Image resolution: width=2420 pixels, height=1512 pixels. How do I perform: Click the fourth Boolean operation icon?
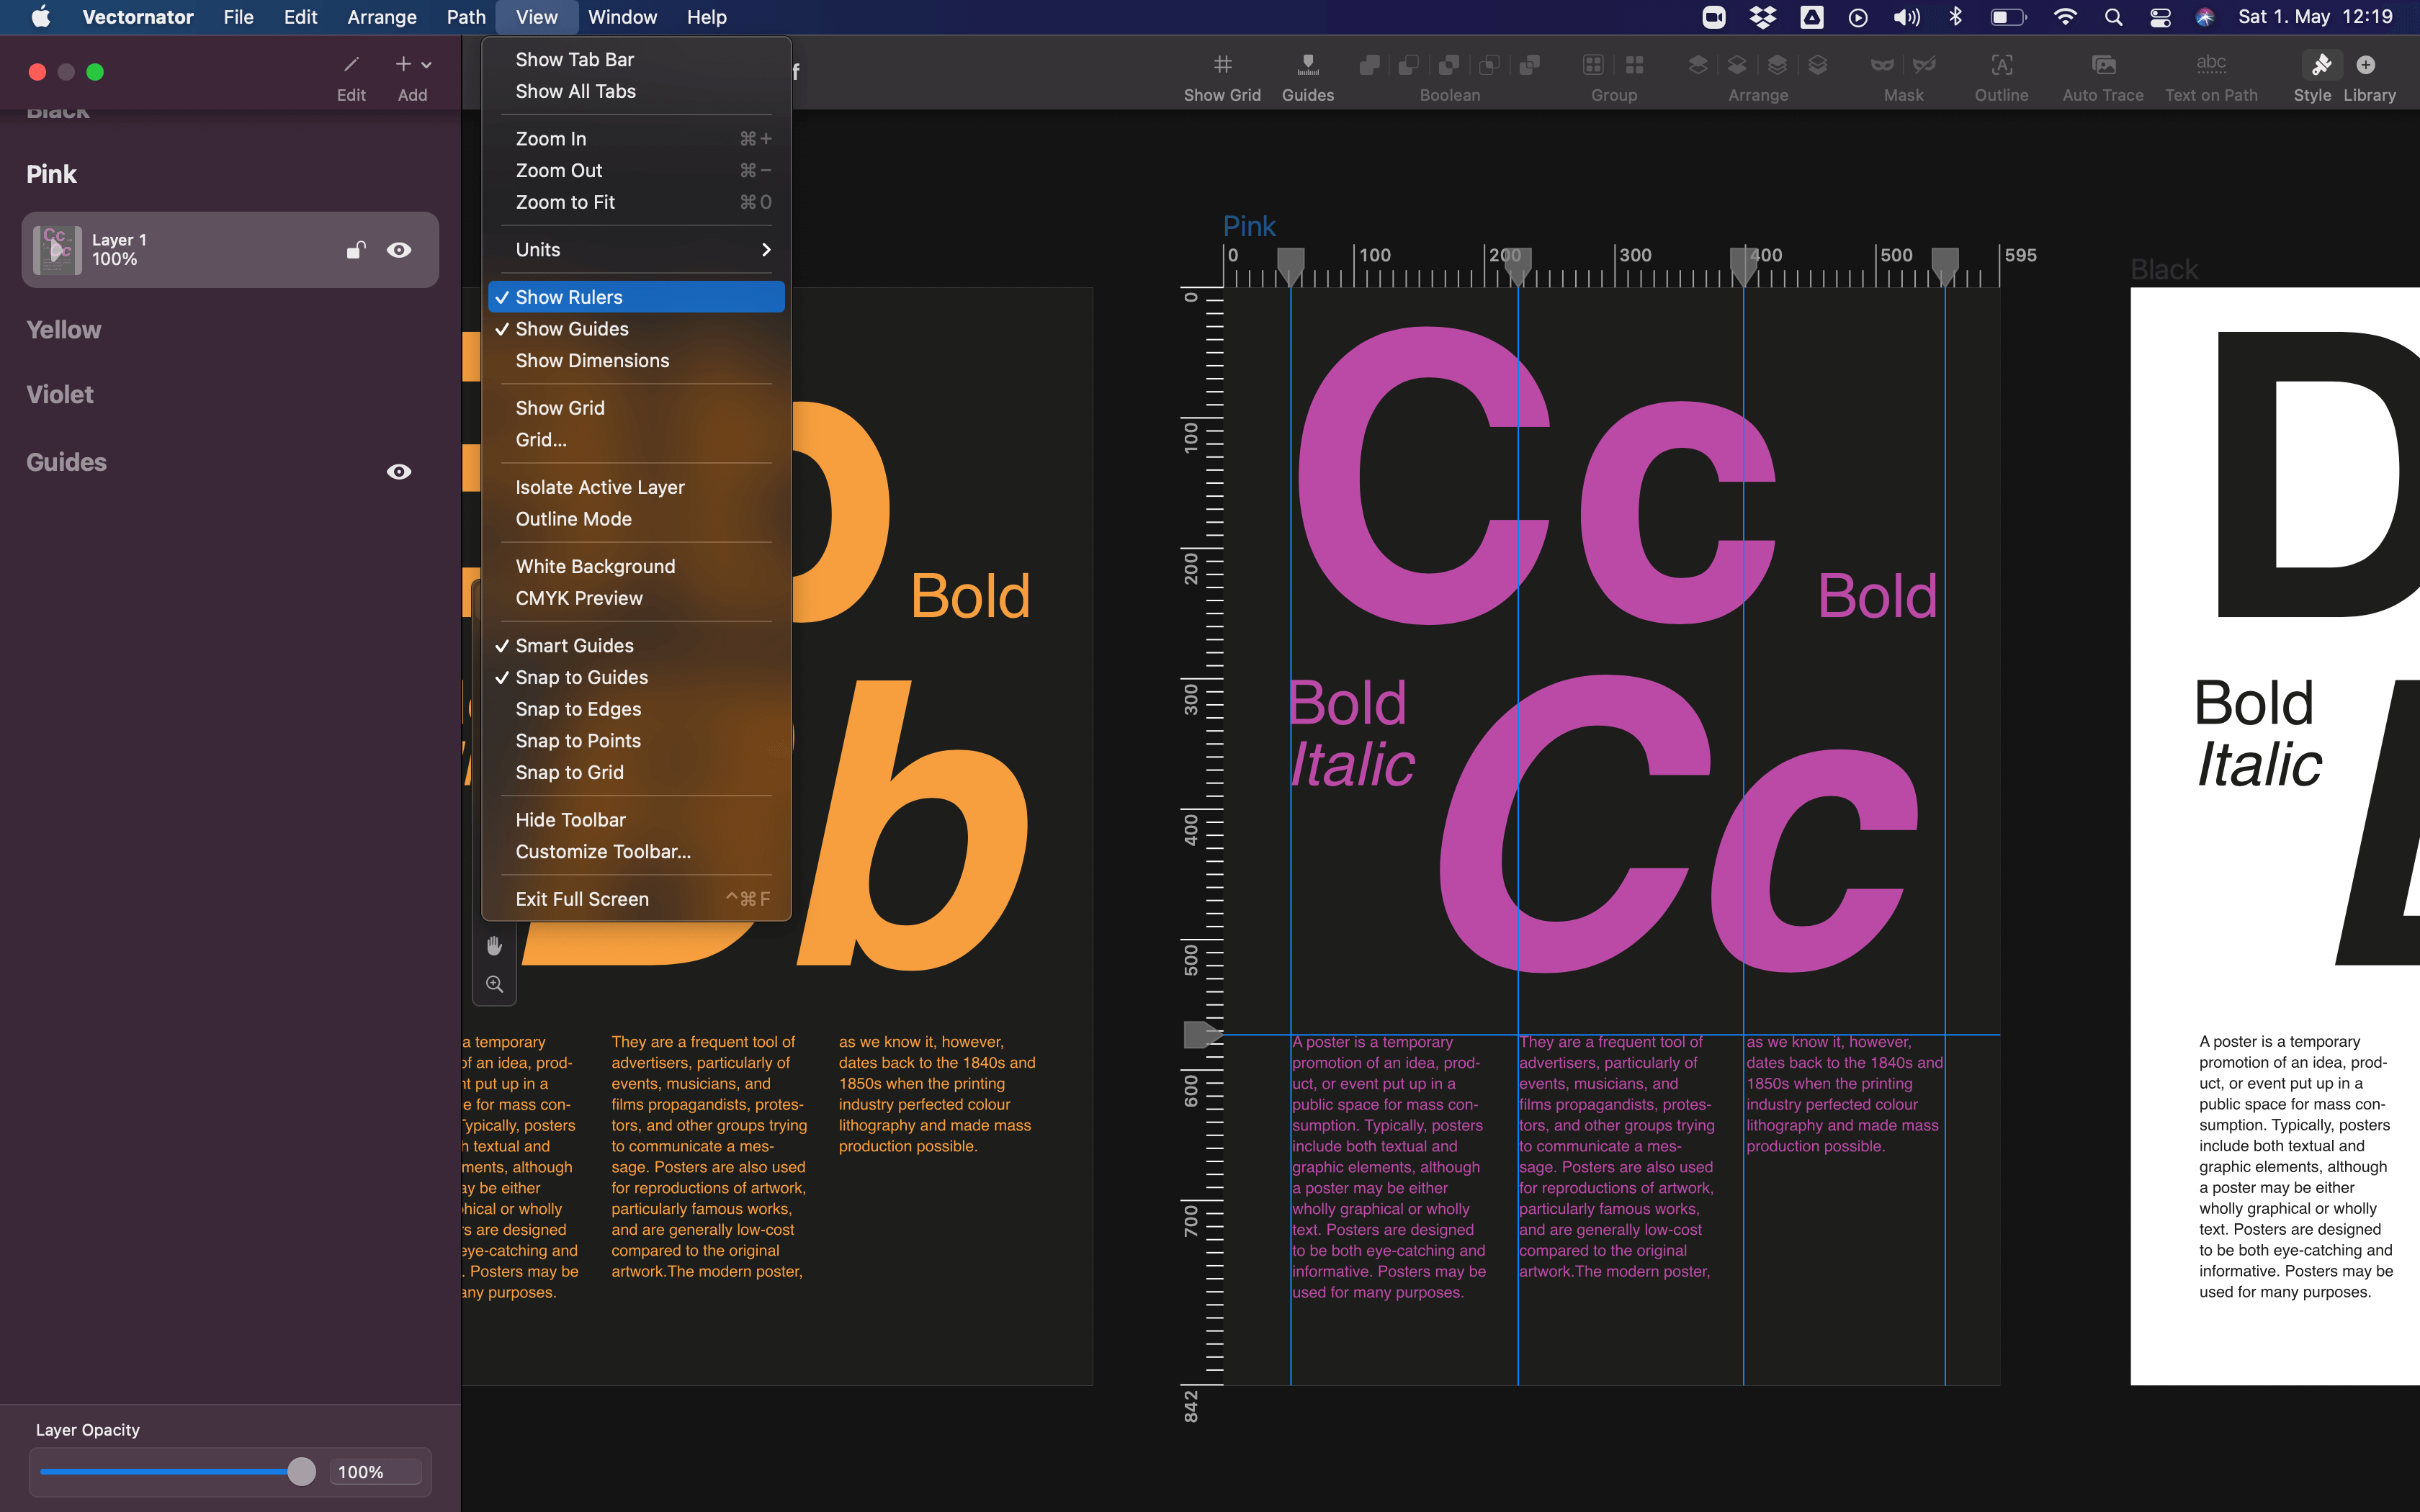click(x=1489, y=65)
